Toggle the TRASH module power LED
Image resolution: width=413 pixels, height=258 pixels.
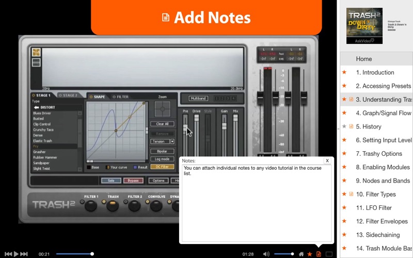tap(104, 202)
